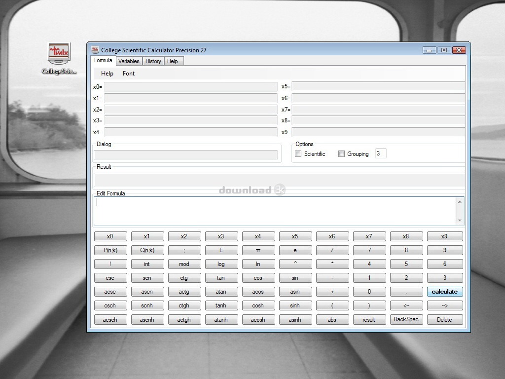The width and height of the screenshot is (505, 379).
Task: Click the factorial exclamation button
Action: [x=110, y=264]
